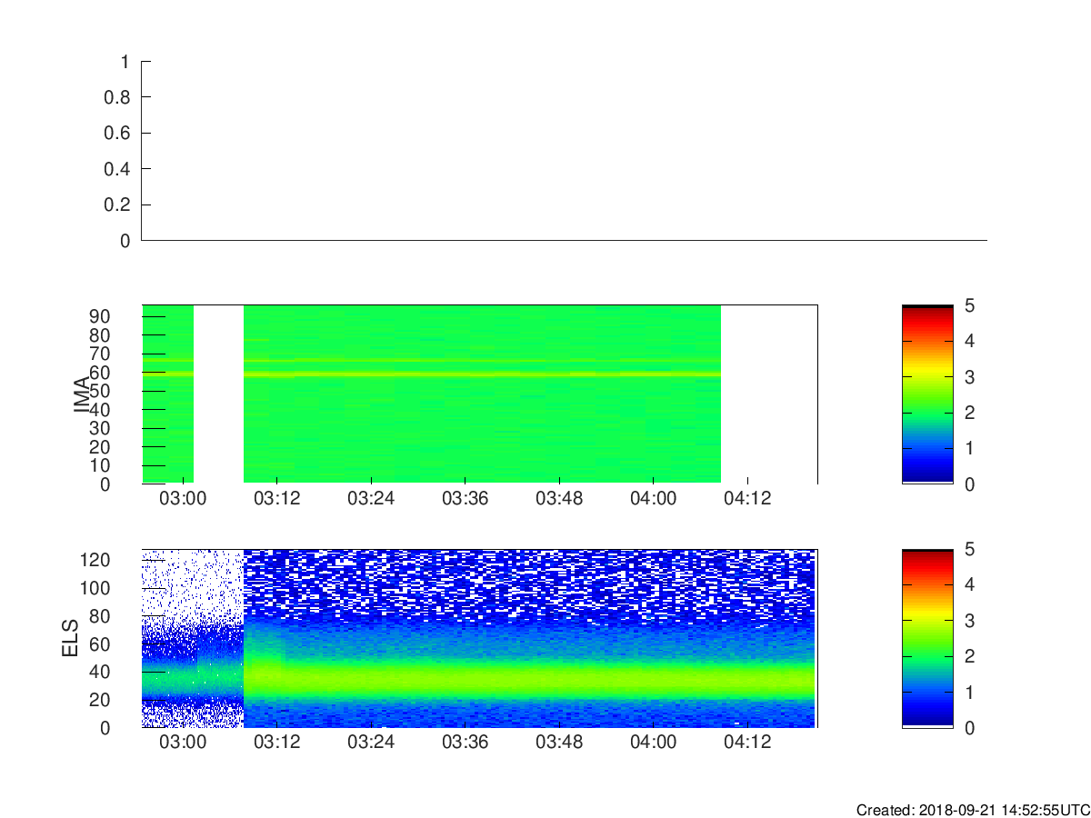Click 04:00 tick on IMA time axis
The width and height of the screenshot is (1091, 818).
[653, 498]
